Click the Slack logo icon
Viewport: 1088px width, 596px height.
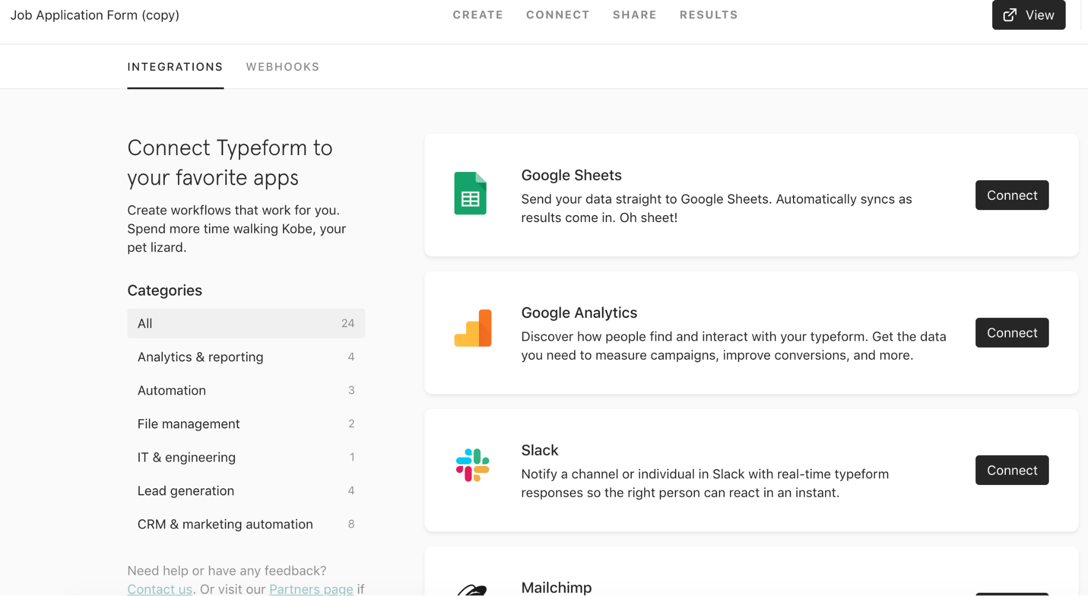point(472,465)
